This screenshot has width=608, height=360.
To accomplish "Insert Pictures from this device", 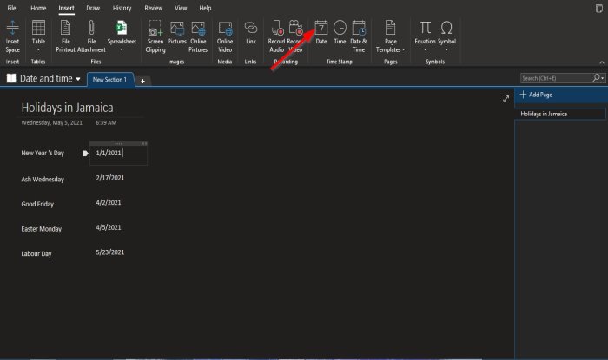I will (x=177, y=32).
